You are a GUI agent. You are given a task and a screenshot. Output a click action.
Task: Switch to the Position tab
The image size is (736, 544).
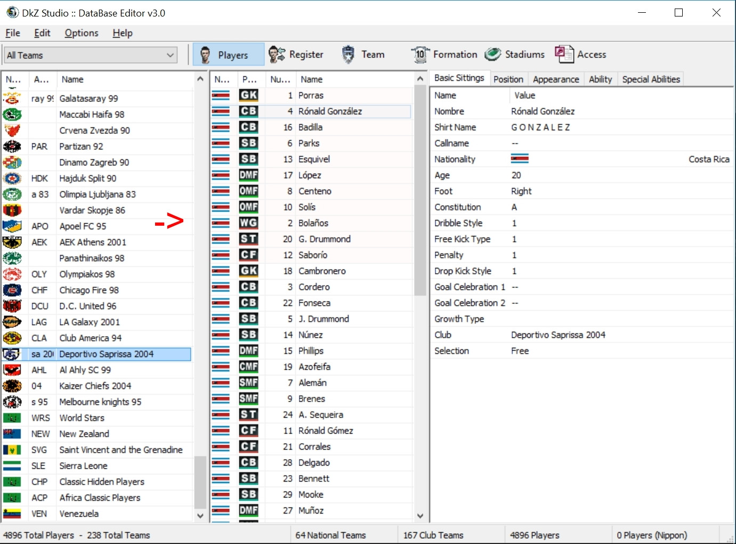[x=508, y=79]
